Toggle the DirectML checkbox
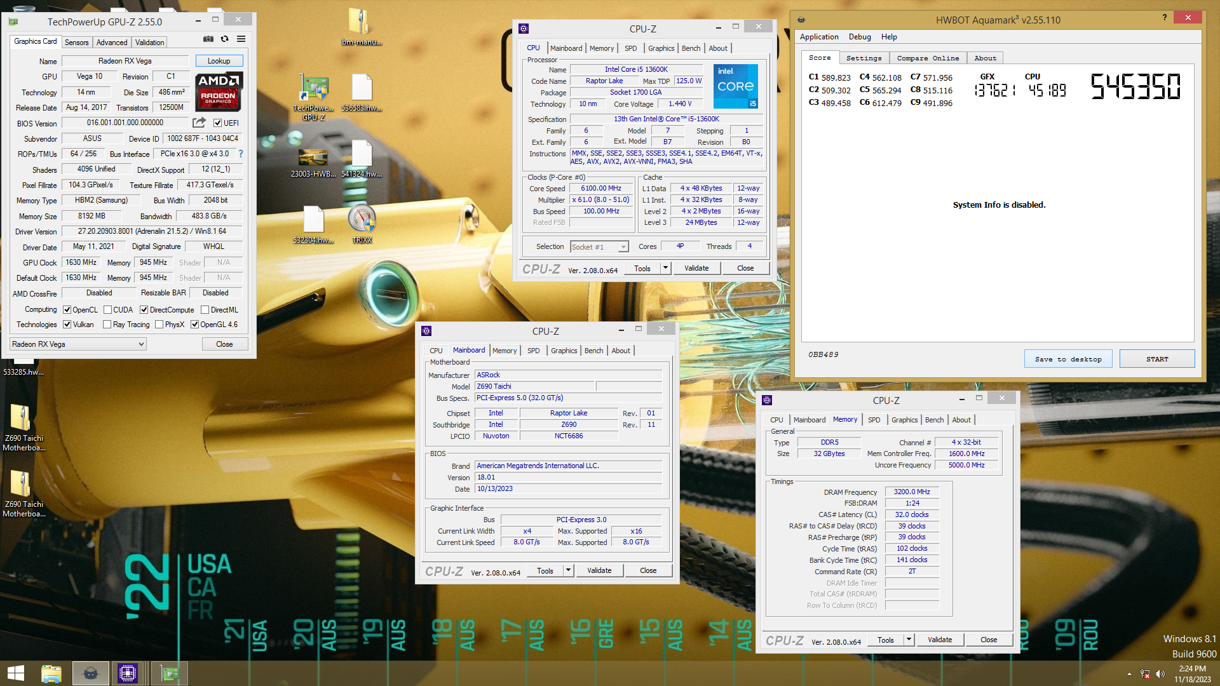1220x686 pixels. [205, 310]
